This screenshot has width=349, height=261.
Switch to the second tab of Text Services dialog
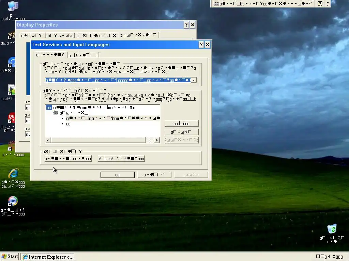click(83, 55)
